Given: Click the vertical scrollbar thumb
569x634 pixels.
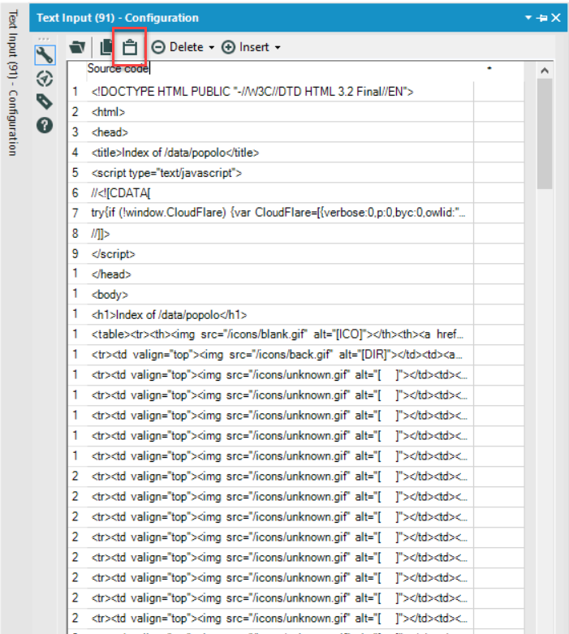Looking at the screenshot, I should pyautogui.click(x=545, y=133).
